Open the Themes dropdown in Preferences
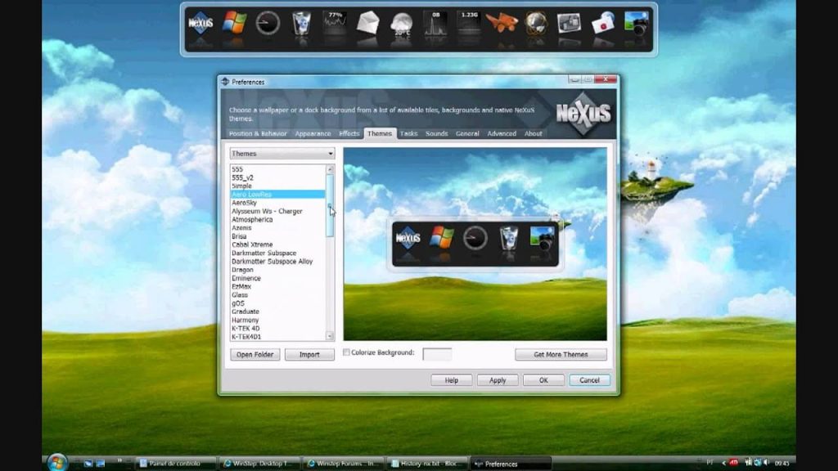Viewport: 838px width, 471px height. (282, 153)
